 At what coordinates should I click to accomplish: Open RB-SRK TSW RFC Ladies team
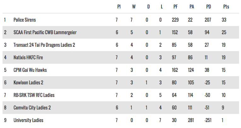[x=34, y=95]
